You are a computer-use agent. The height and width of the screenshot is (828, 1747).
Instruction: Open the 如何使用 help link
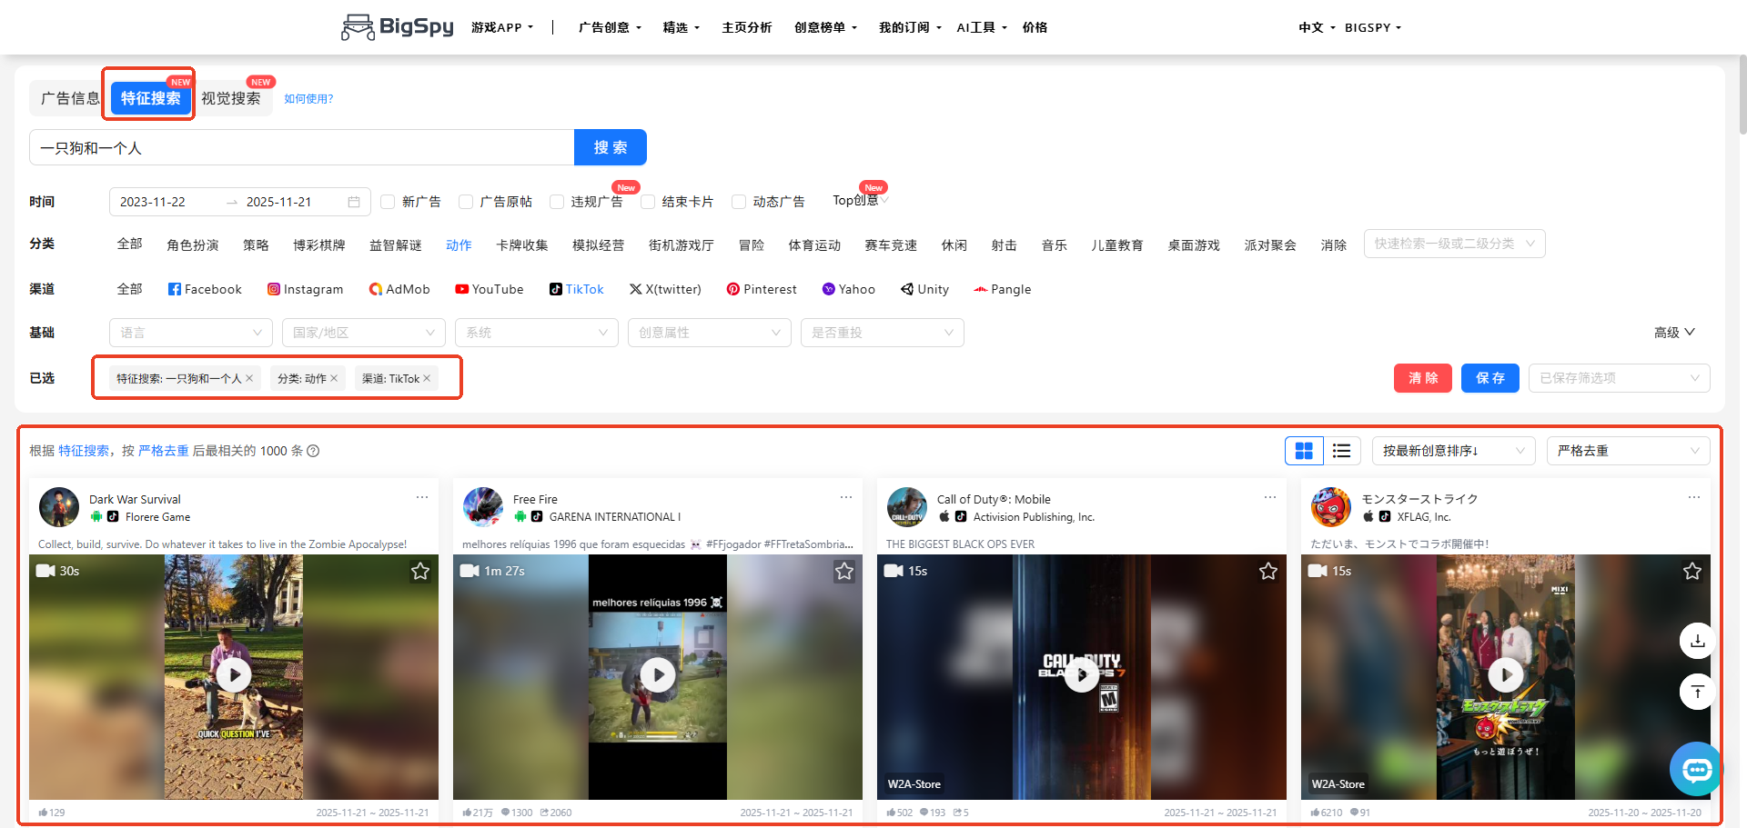(x=309, y=98)
